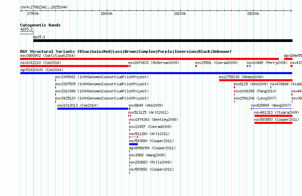The image size is (302, 196).
Task: Click esv3966 (Wang2008) variant label
Action: (x=147, y=155)
